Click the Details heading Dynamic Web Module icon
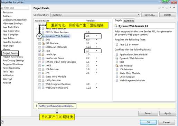178x126 pixels. click(116, 26)
